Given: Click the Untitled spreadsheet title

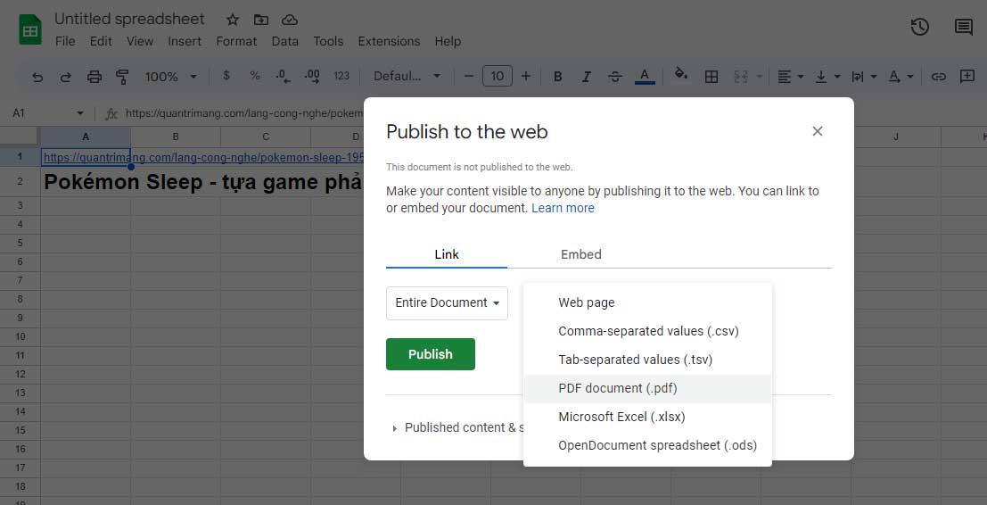Looking at the screenshot, I should [x=129, y=19].
